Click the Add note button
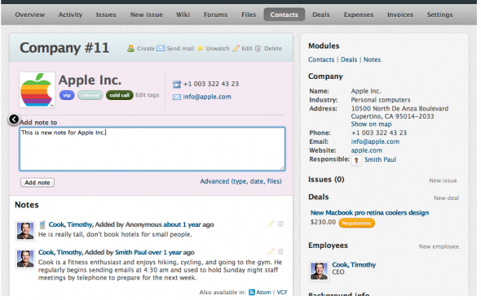The image size is (481, 300). 38,182
